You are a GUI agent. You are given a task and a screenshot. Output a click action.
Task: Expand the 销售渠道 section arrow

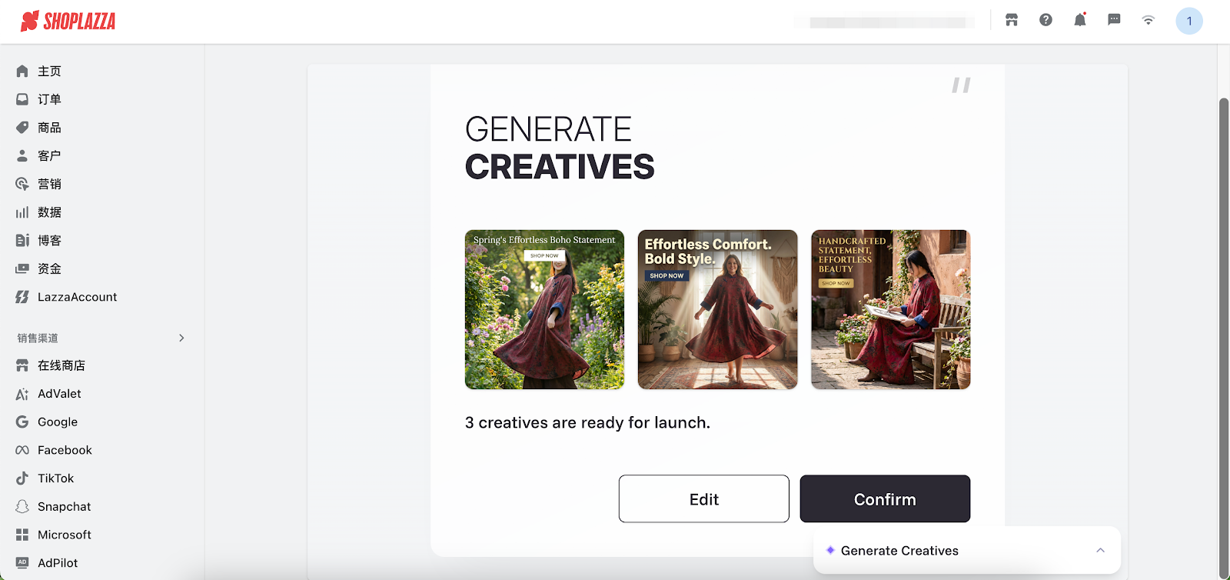pos(181,338)
